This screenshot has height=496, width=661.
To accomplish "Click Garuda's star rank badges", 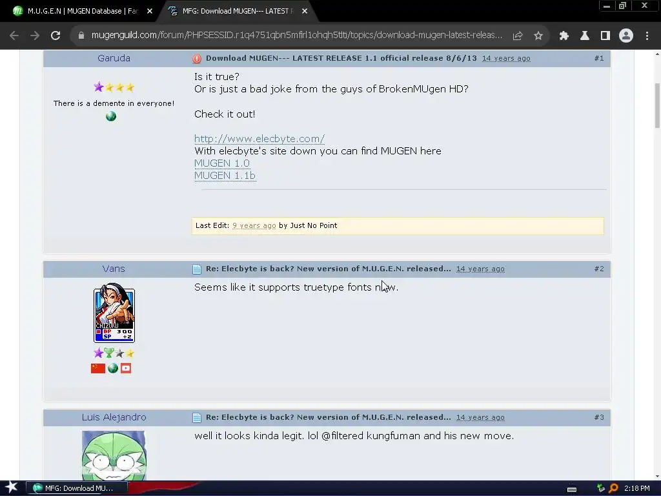I will point(114,87).
